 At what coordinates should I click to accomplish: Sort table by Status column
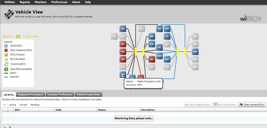[x=118, y=110]
